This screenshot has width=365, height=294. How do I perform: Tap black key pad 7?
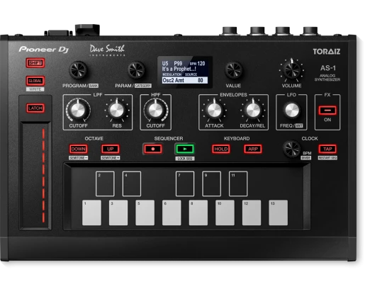[x=185, y=183]
